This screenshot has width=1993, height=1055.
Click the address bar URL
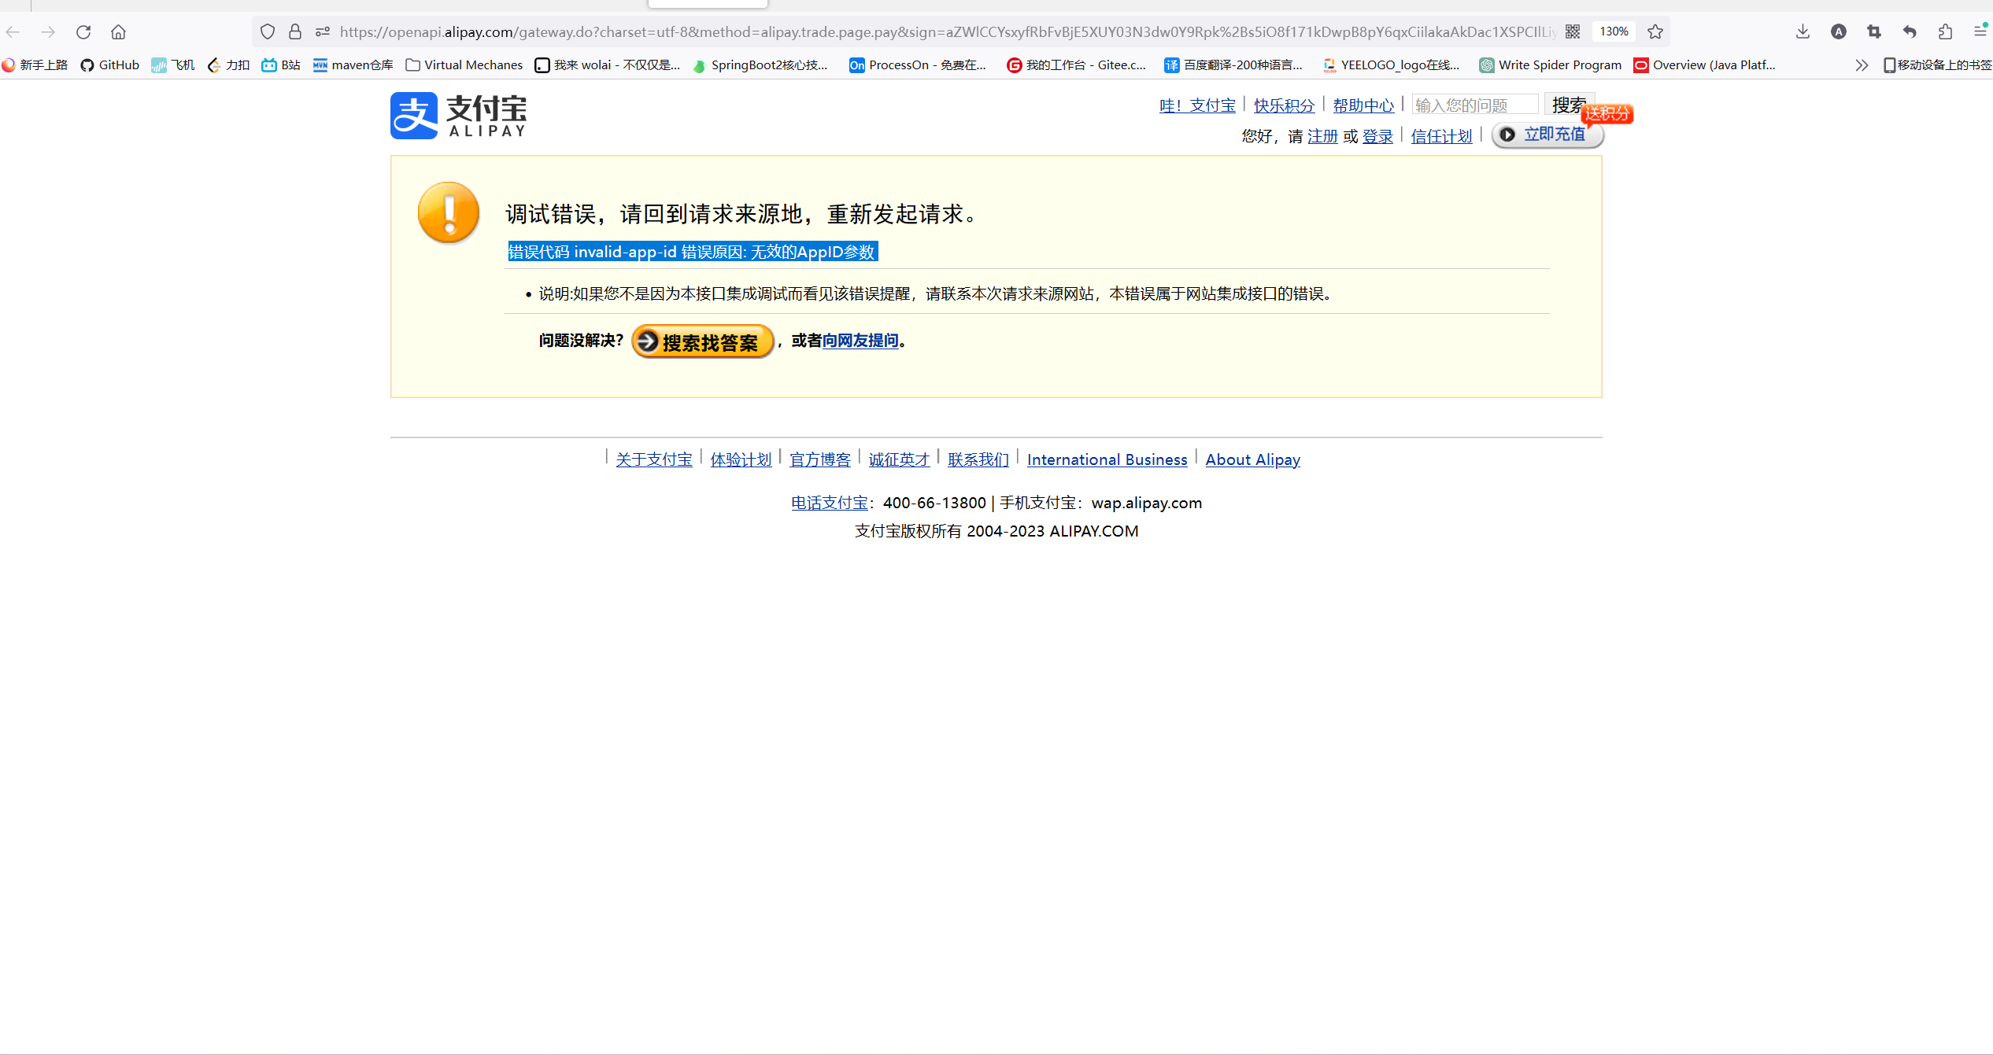(948, 31)
